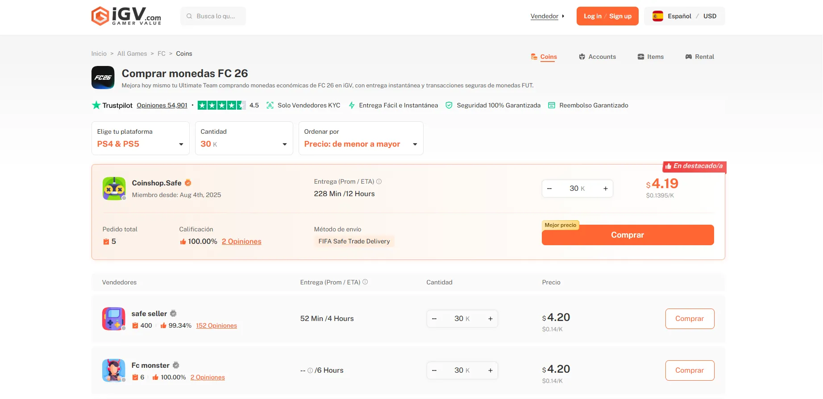Click the Reembolso Garantizado icon
The height and width of the screenshot is (399, 823).
coord(552,105)
